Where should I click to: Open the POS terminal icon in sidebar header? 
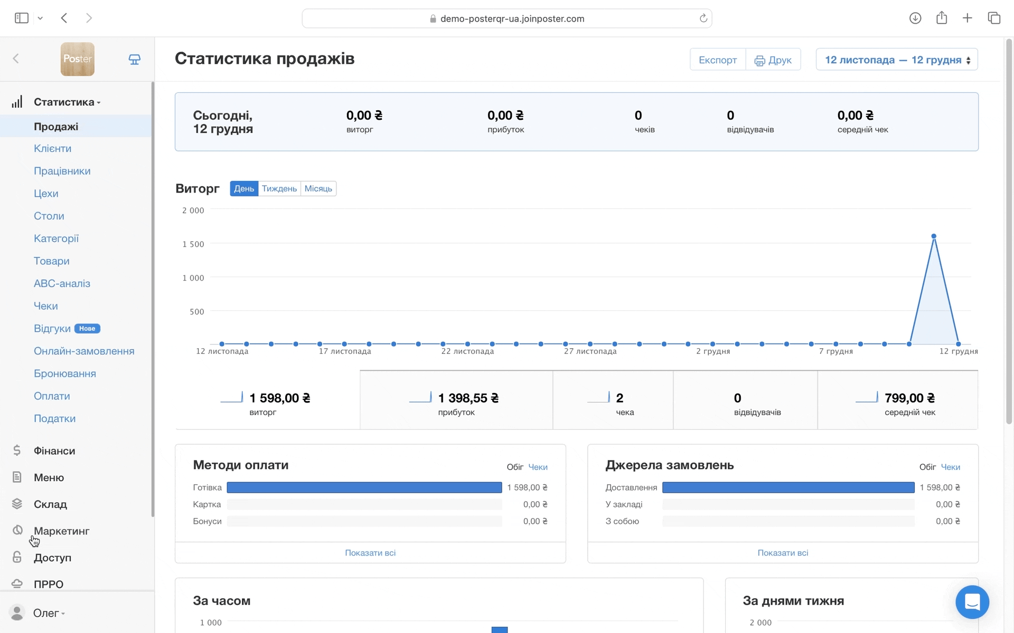tap(135, 59)
